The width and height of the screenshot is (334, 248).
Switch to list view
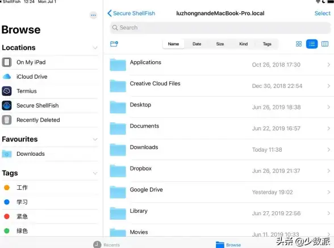click(312, 44)
